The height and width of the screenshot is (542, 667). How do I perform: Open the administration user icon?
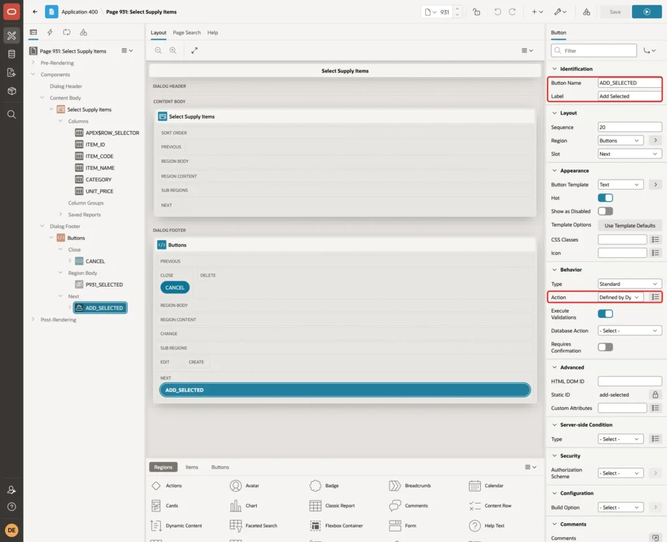coord(12,490)
